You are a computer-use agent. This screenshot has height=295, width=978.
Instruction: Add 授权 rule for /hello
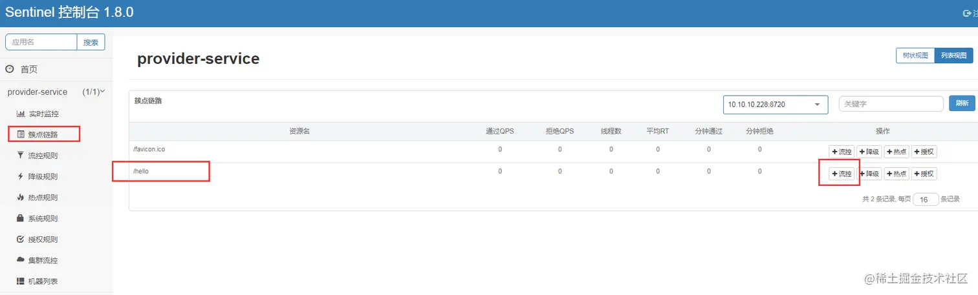(924, 174)
